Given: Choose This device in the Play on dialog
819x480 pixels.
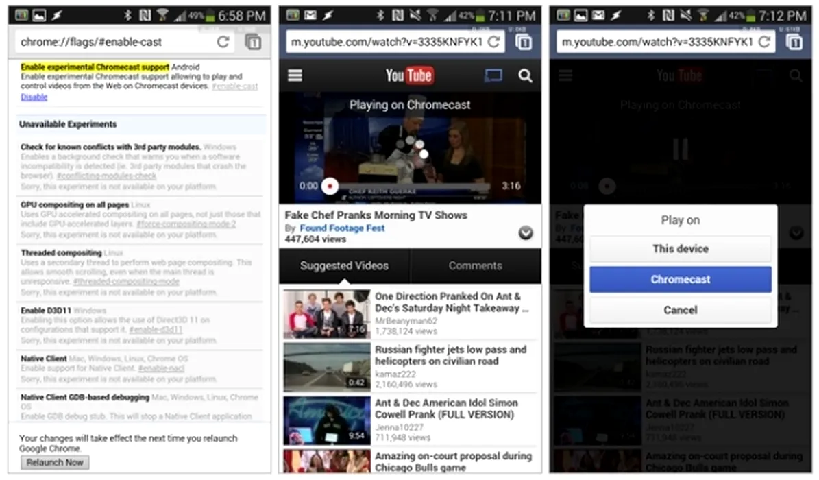Looking at the screenshot, I should coord(681,249).
